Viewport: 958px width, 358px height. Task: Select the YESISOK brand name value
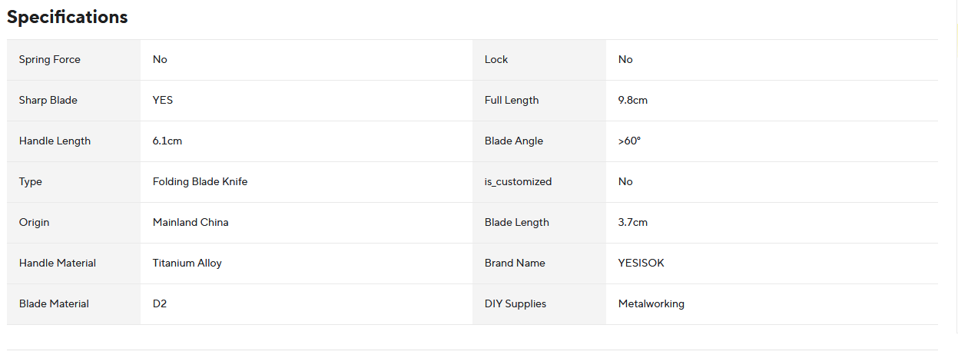(641, 264)
